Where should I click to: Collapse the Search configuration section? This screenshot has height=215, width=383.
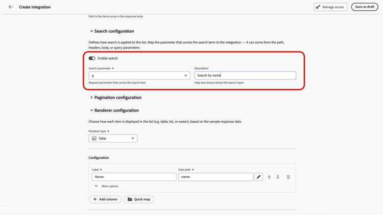tap(91, 31)
